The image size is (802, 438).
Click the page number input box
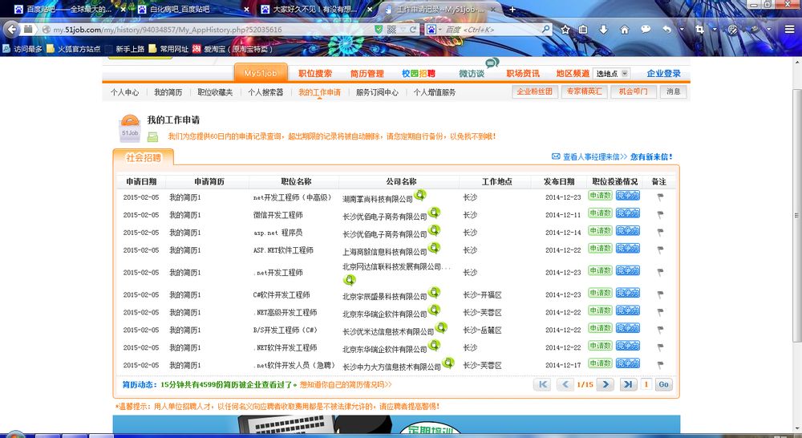point(646,384)
